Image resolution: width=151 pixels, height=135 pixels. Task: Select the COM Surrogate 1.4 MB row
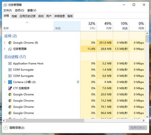74,70
